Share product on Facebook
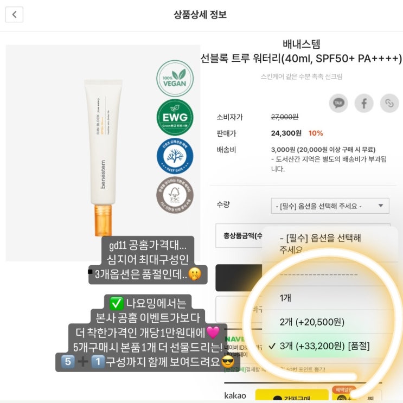The image size is (403, 403). pyautogui.click(x=364, y=103)
